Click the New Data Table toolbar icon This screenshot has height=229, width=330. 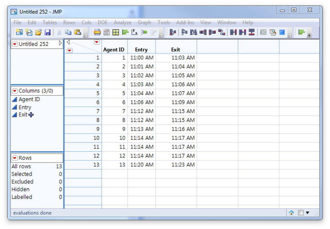point(19,32)
